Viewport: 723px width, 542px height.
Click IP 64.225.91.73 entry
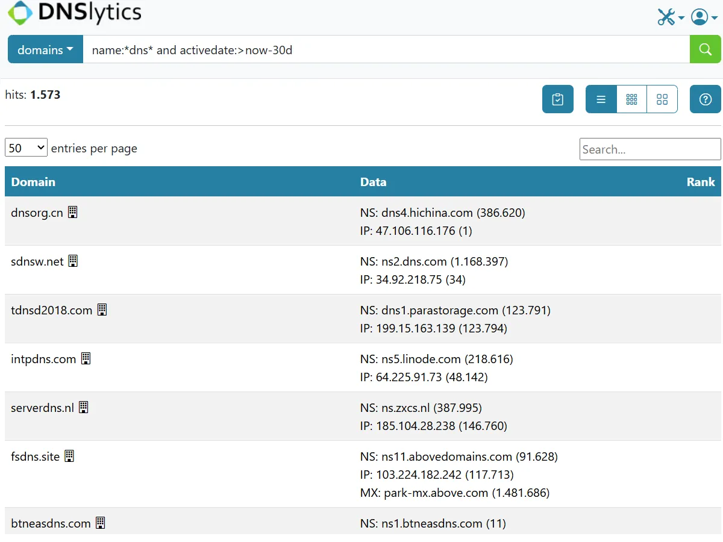424,377
